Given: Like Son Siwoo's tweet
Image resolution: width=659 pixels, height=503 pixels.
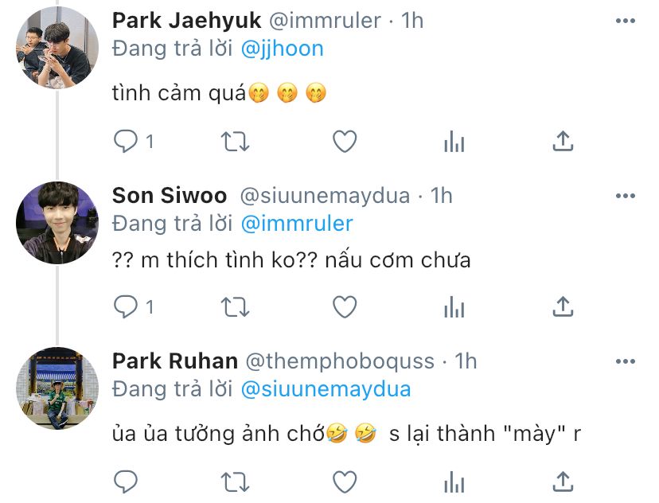Looking at the screenshot, I should coord(344,306).
